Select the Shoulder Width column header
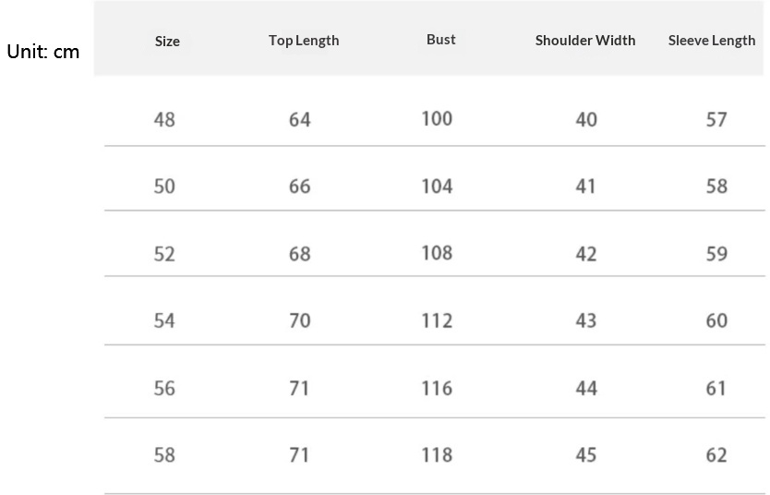 pos(585,41)
